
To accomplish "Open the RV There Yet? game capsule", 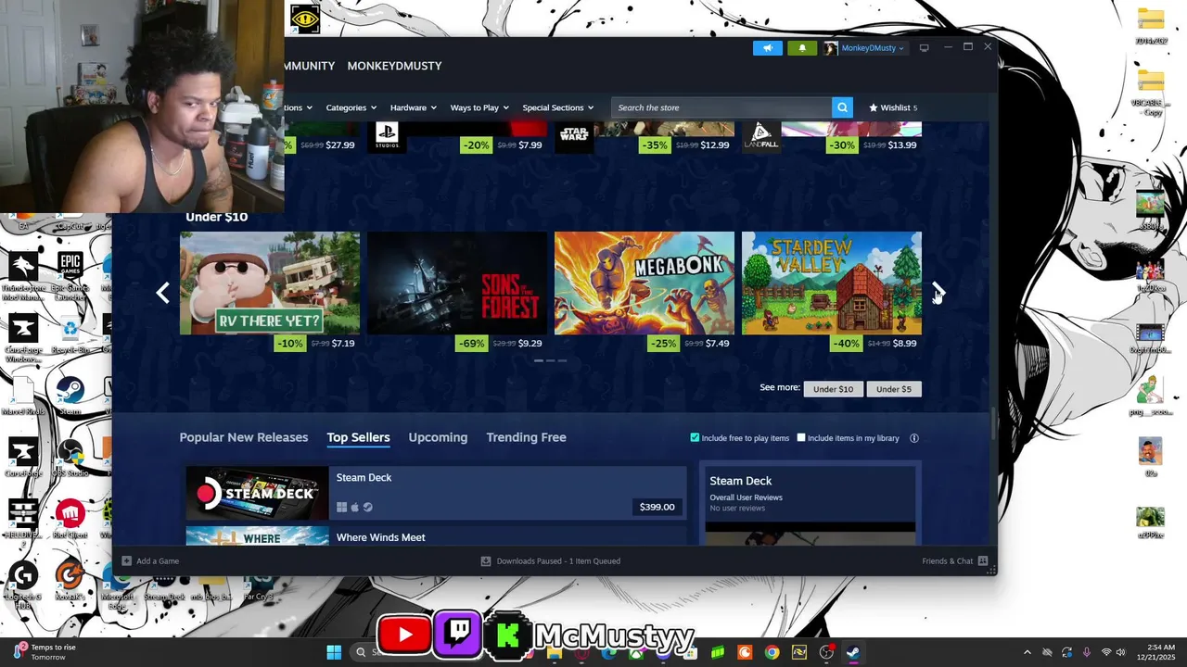I will tap(270, 283).
